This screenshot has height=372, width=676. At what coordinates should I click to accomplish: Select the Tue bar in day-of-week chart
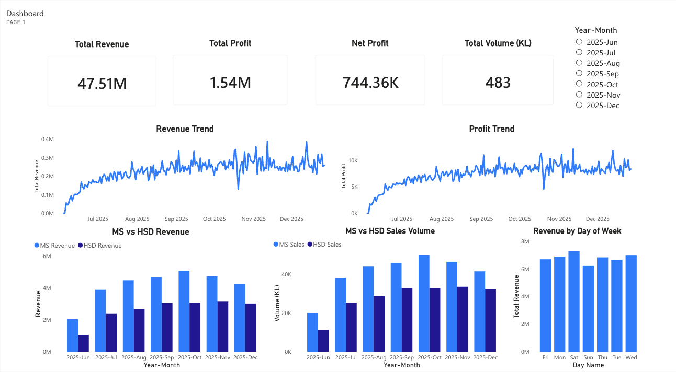pyautogui.click(x=616, y=306)
